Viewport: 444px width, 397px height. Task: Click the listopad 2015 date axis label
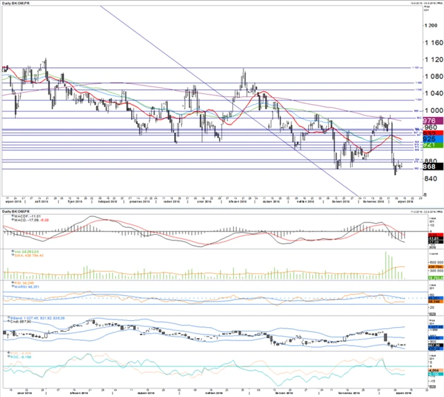pos(108,202)
